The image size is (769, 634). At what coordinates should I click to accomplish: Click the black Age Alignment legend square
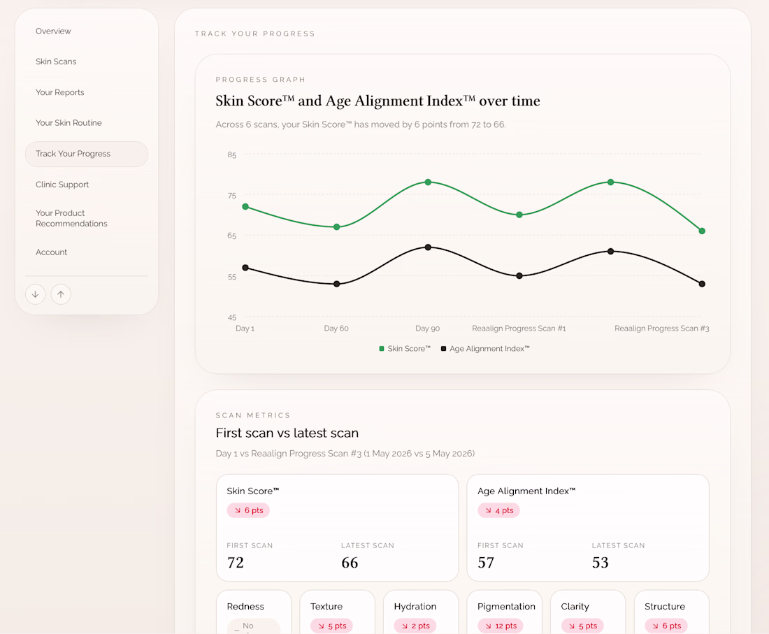point(443,349)
